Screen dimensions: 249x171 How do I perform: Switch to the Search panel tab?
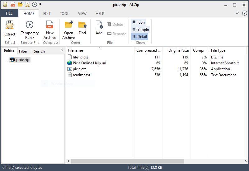point(39,51)
